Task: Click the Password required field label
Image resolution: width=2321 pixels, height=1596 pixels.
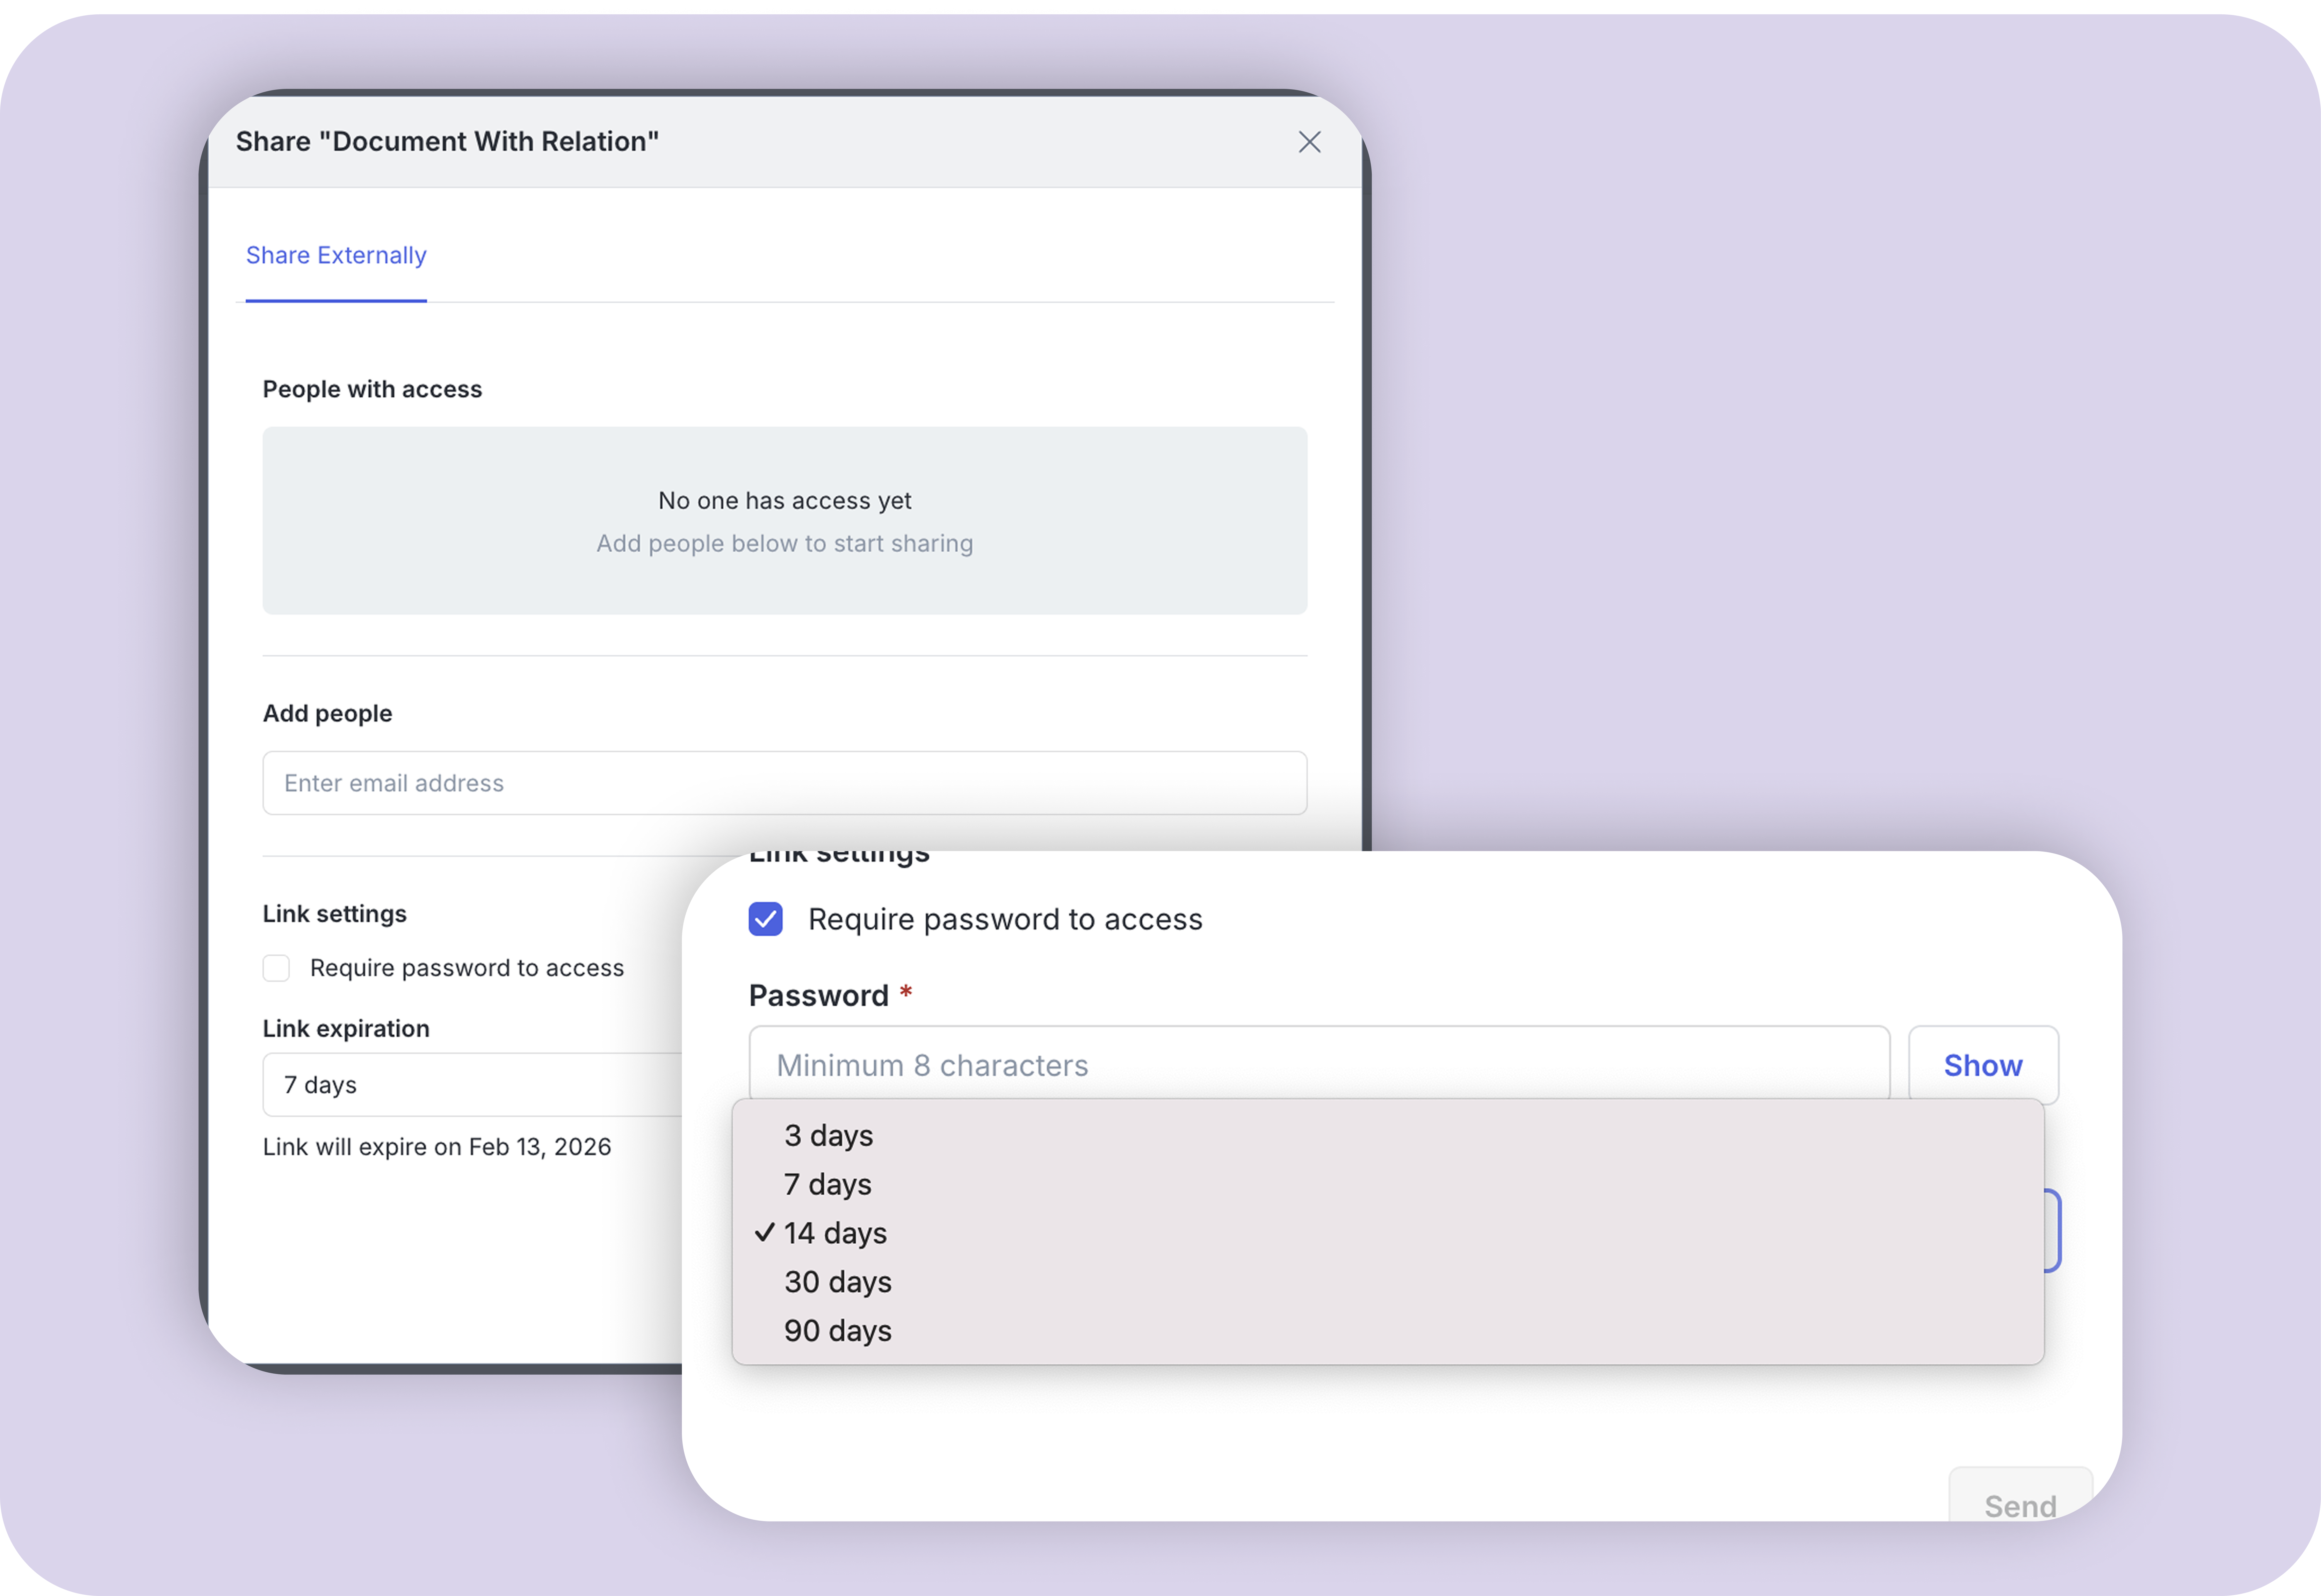Action: [819, 996]
